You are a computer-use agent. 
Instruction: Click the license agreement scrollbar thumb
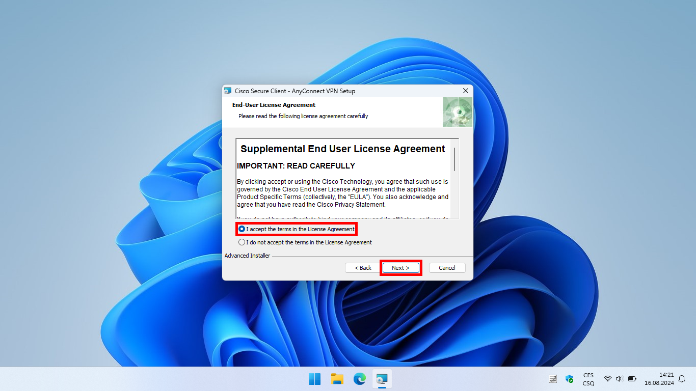coord(454,159)
